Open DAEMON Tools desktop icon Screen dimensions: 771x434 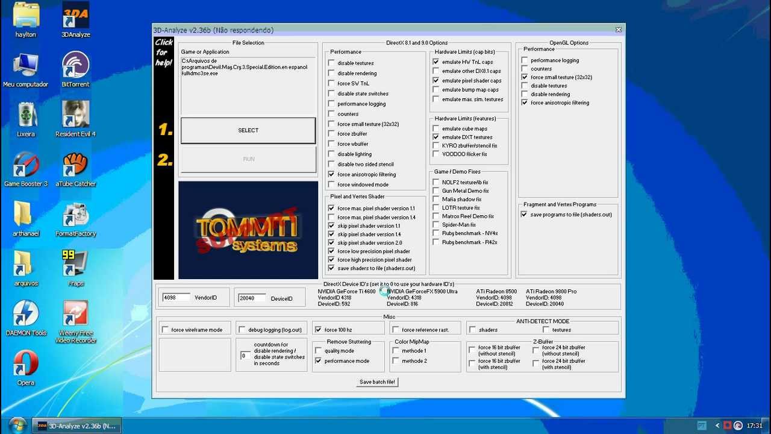[26, 318]
